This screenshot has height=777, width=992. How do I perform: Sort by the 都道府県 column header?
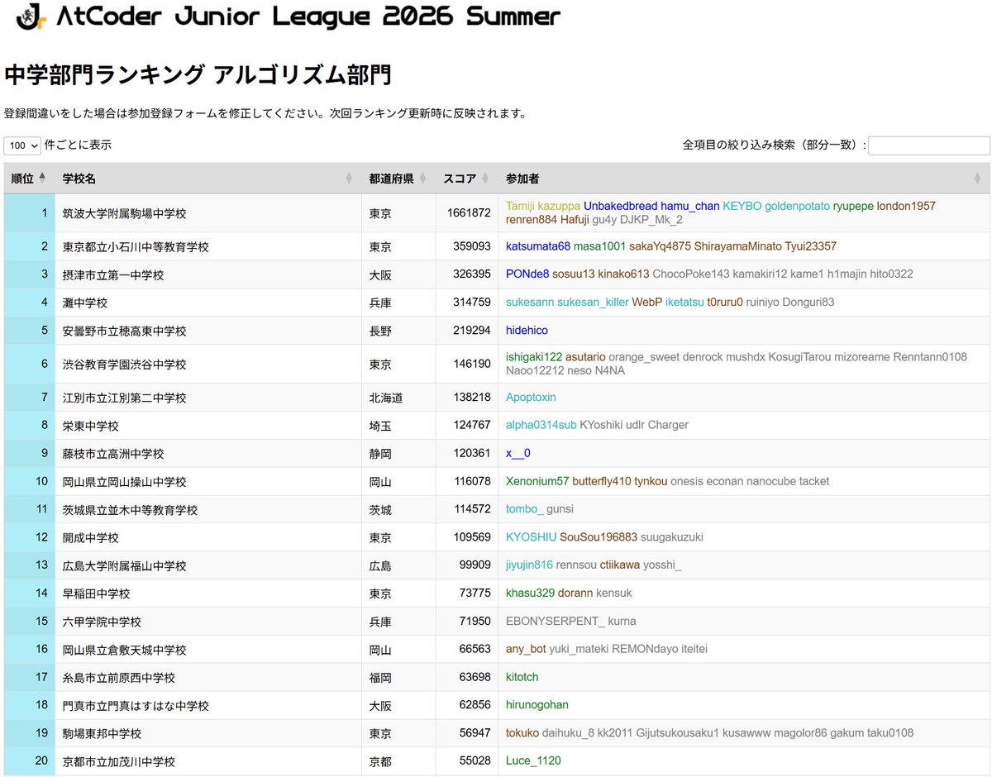tap(398, 179)
